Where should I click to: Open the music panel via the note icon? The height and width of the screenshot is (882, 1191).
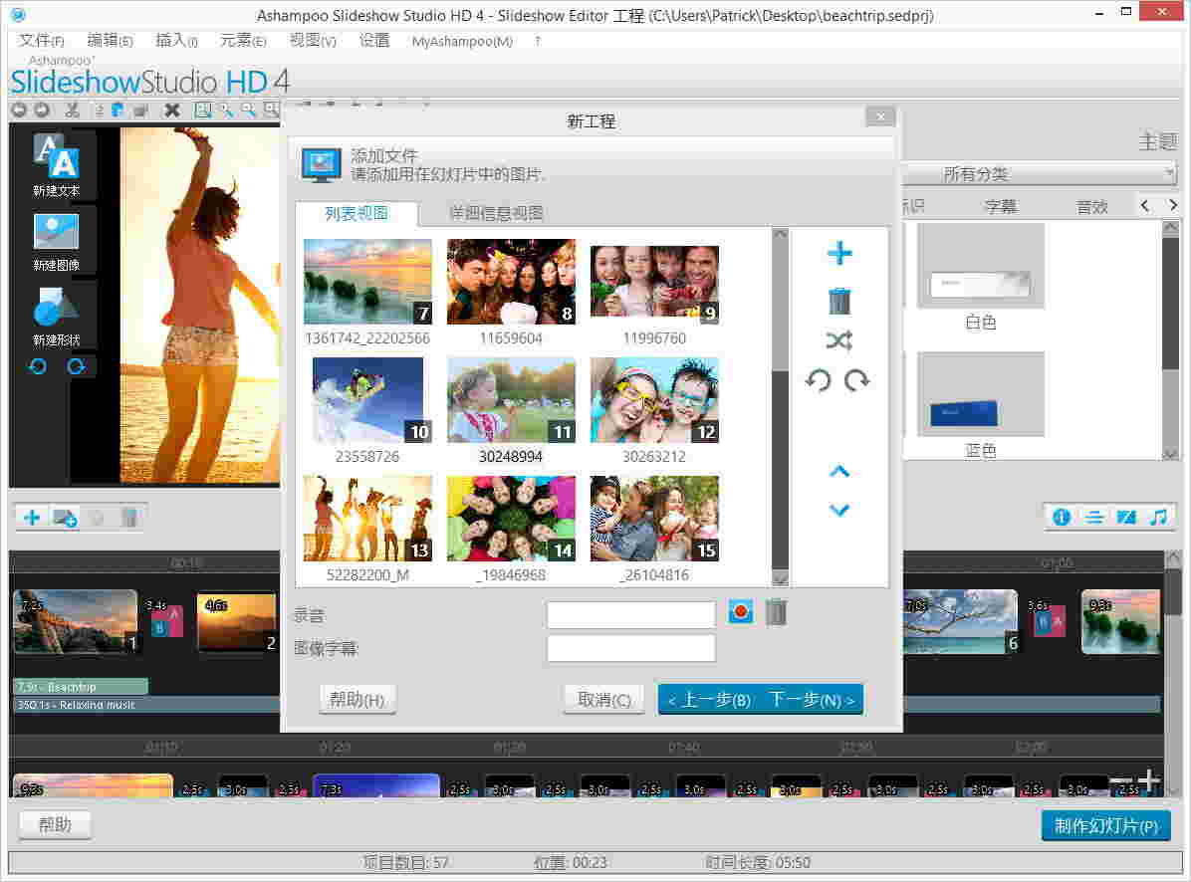pos(1158,518)
